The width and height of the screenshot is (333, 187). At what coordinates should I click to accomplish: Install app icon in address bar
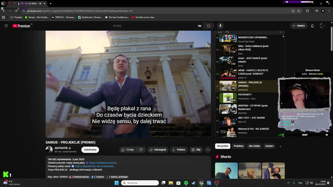click(293, 11)
